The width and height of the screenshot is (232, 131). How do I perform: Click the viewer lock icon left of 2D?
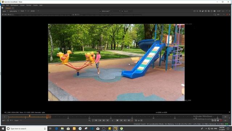[215, 15]
